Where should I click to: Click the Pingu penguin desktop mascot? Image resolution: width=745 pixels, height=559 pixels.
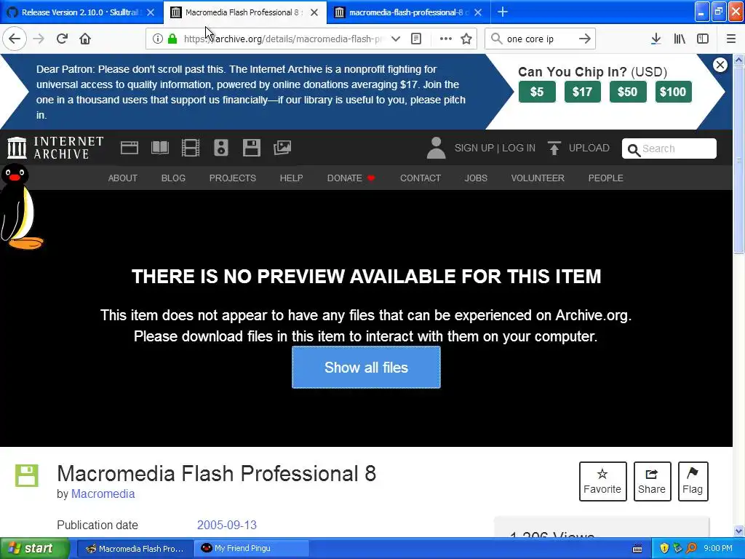21,206
